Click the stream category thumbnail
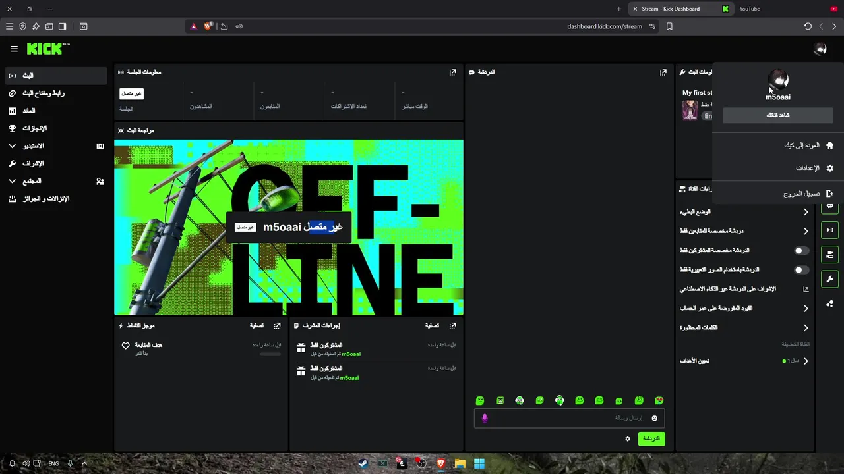Screen dimensions: 844x474 [x=690, y=110]
